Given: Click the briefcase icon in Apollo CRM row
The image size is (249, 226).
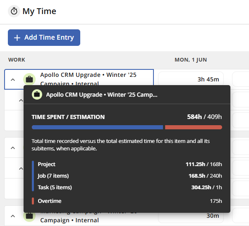Looking at the screenshot, I should click(x=29, y=79).
